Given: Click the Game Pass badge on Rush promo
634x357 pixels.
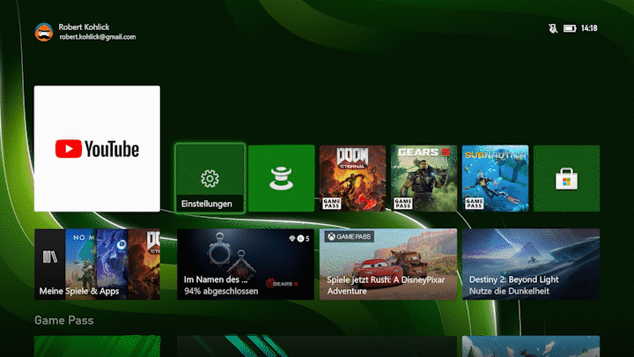Looking at the screenshot, I should [350, 236].
